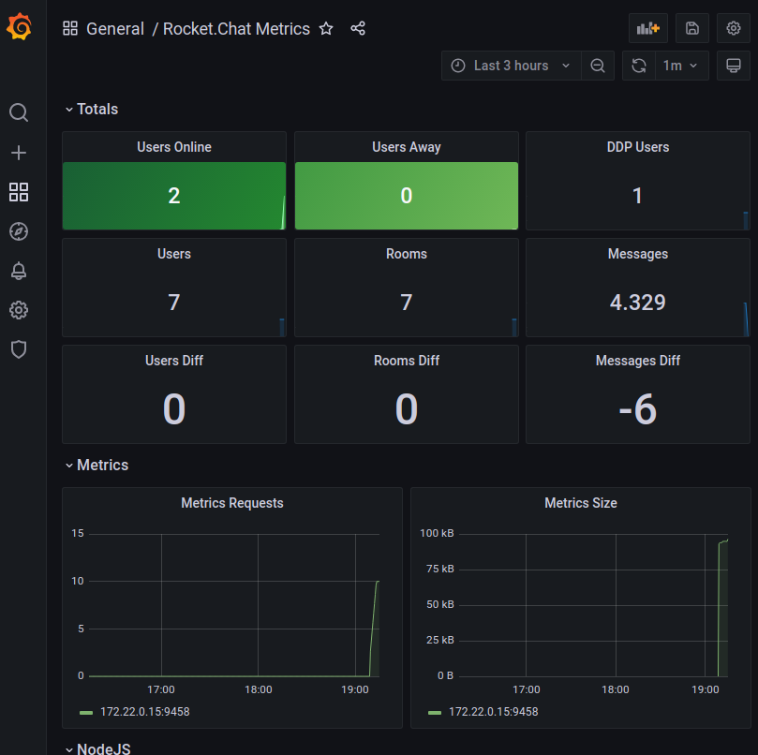The height and width of the screenshot is (755, 758).
Task: Click the dashboard grid icon beside General
Action: click(x=70, y=28)
